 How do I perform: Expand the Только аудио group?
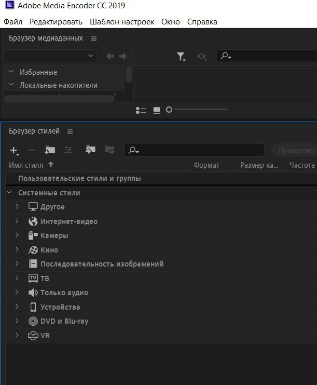pyautogui.click(x=17, y=292)
